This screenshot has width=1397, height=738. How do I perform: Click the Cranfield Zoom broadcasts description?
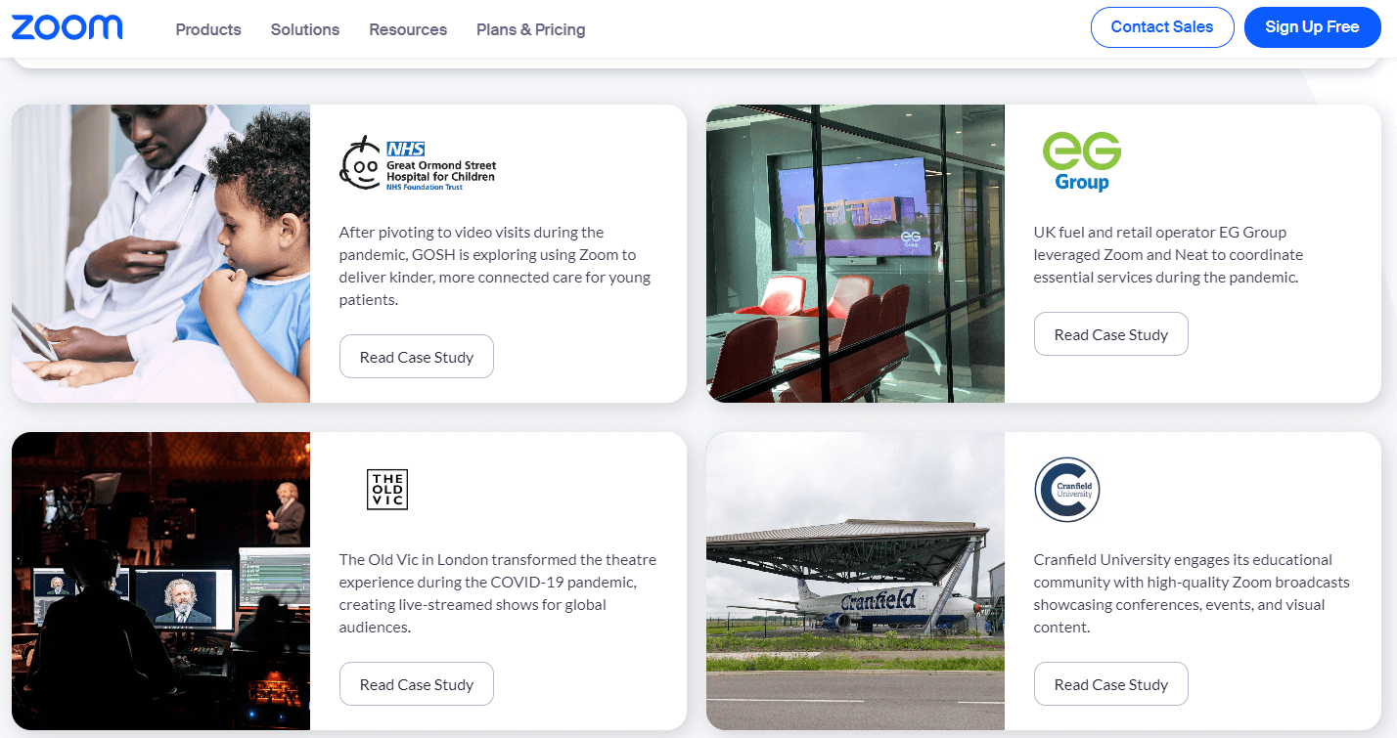[1192, 593]
